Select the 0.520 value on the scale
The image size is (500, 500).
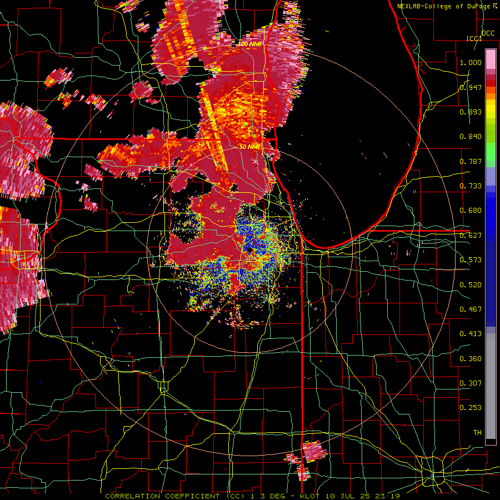tap(471, 285)
